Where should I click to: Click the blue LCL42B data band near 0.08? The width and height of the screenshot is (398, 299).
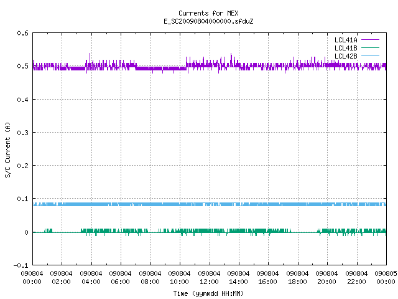[x=210, y=204]
